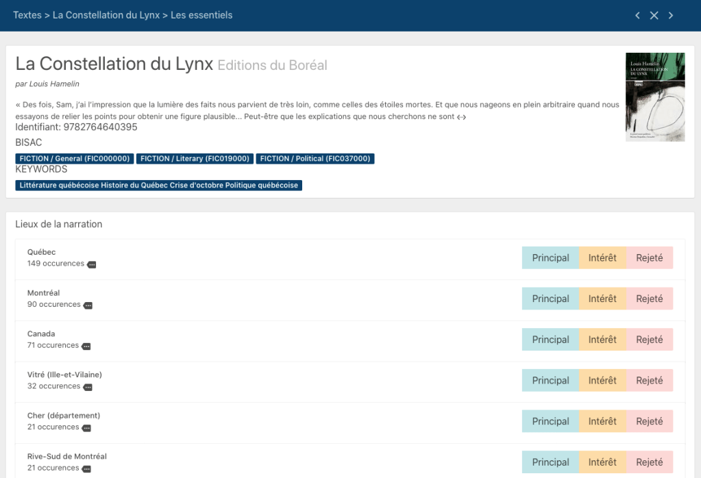
Task: Open the occurrences tag icon for Montréal
Action: (88, 305)
